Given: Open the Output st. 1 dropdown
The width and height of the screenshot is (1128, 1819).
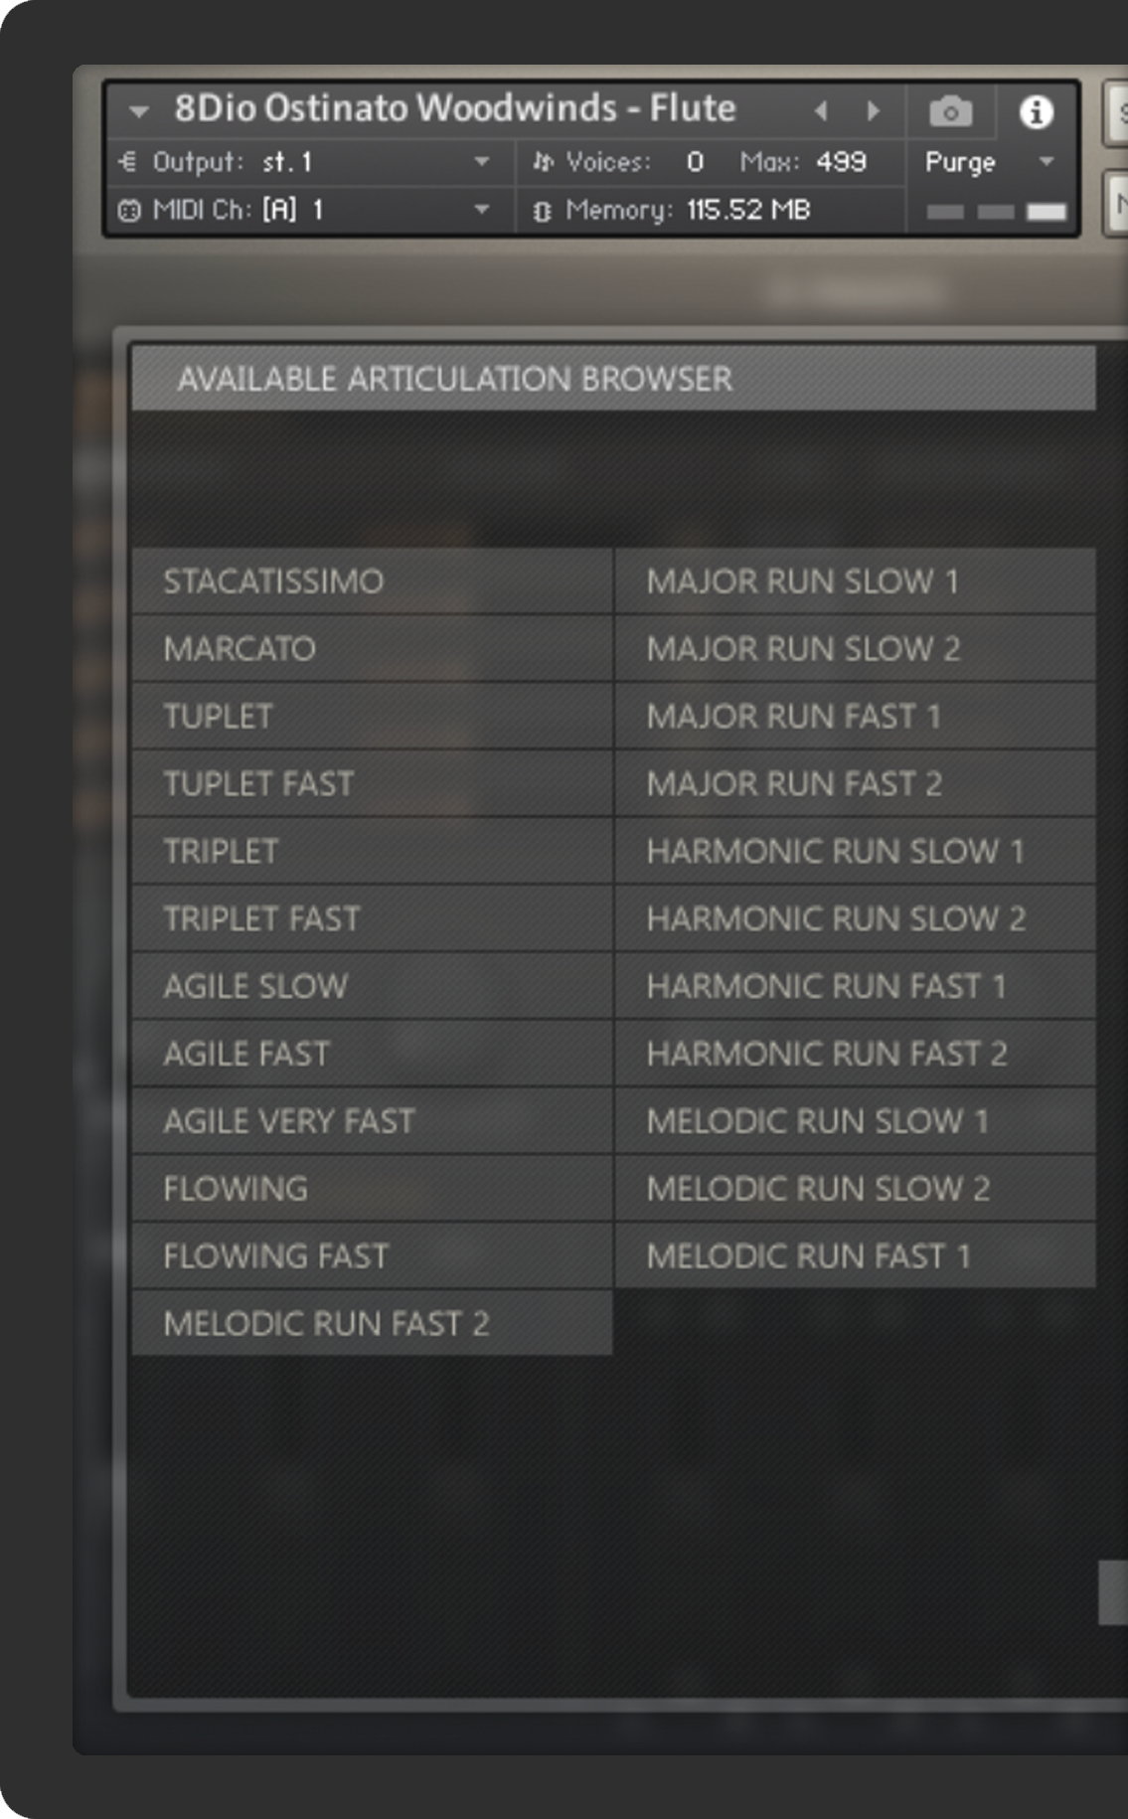Looking at the screenshot, I should click(x=482, y=162).
